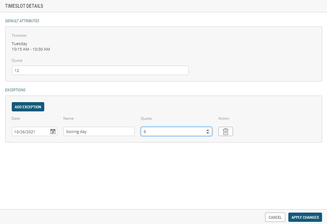Open the calendar date picker icon

point(53,131)
